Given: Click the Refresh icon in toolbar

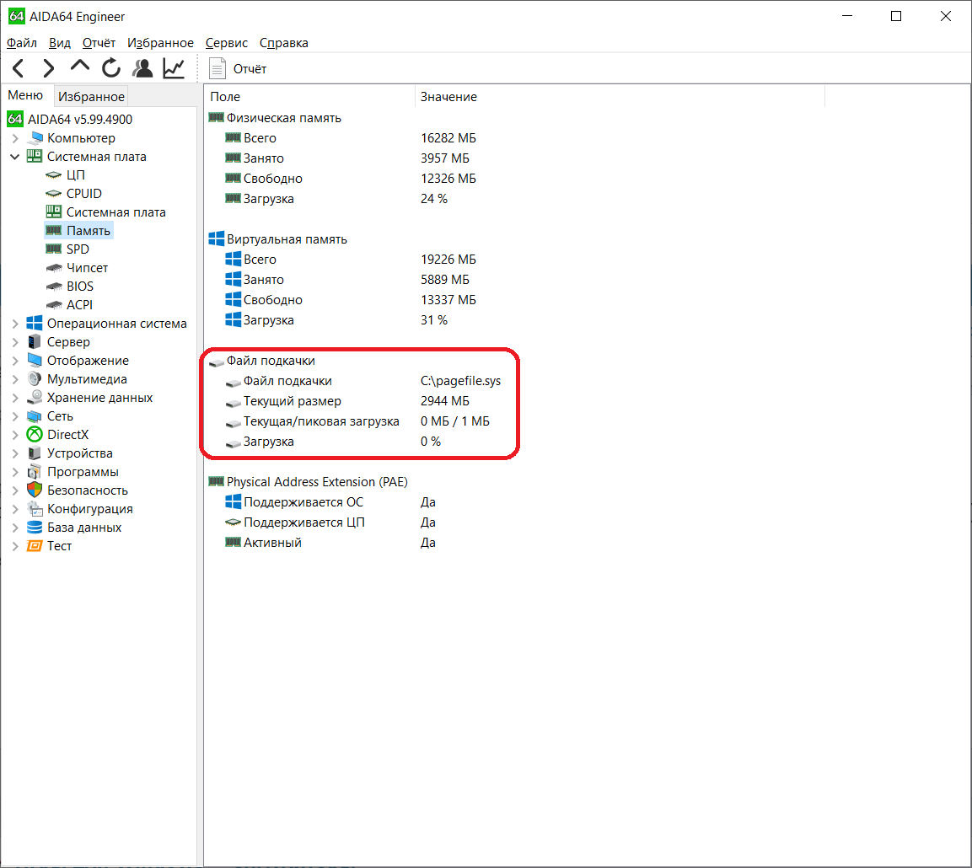Looking at the screenshot, I should (x=111, y=68).
